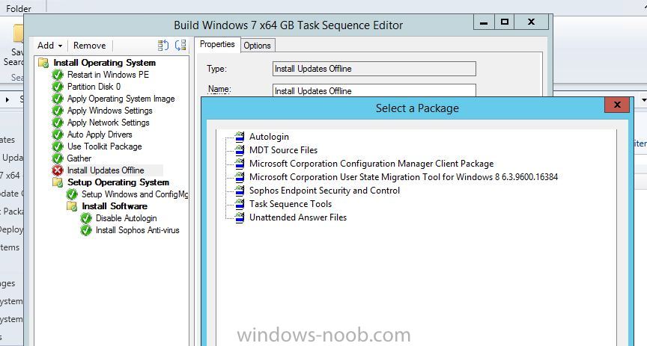
Task: Switch to the Properties tab
Action: tap(217, 45)
